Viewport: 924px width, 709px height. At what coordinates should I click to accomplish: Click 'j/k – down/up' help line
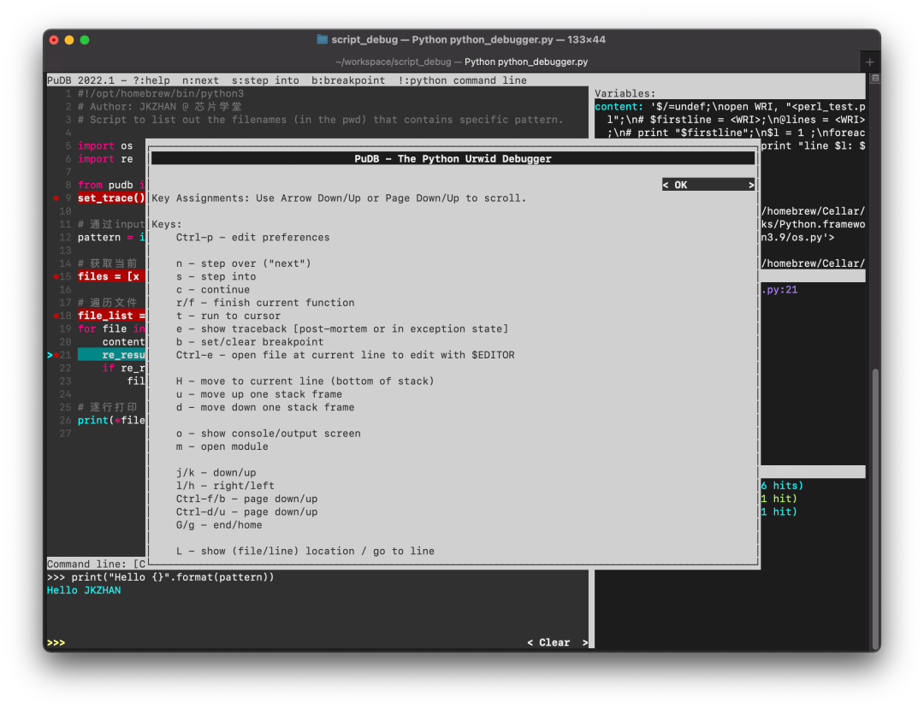pos(216,473)
